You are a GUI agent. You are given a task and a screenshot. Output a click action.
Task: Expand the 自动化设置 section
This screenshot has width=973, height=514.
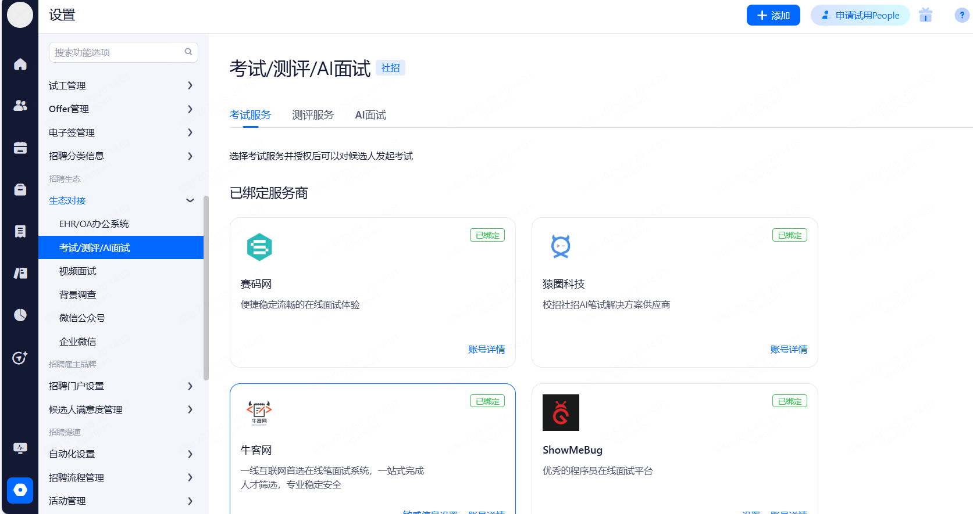pyautogui.click(x=190, y=454)
